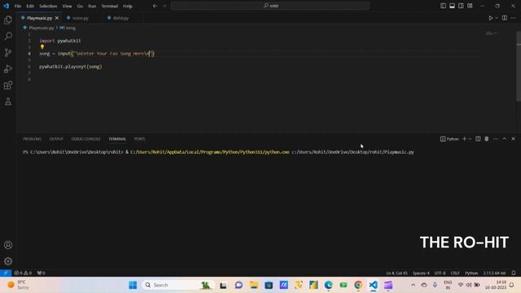
Task: Open the Search view in activity bar
Action: coord(8,36)
